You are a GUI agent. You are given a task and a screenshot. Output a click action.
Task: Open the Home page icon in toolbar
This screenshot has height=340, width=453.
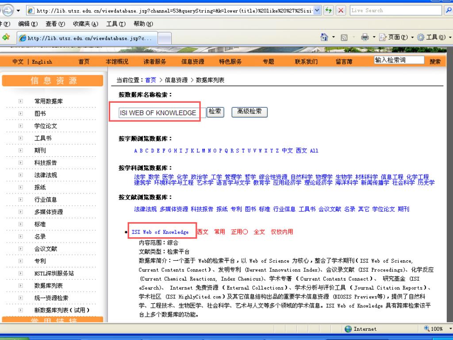tap(324, 37)
